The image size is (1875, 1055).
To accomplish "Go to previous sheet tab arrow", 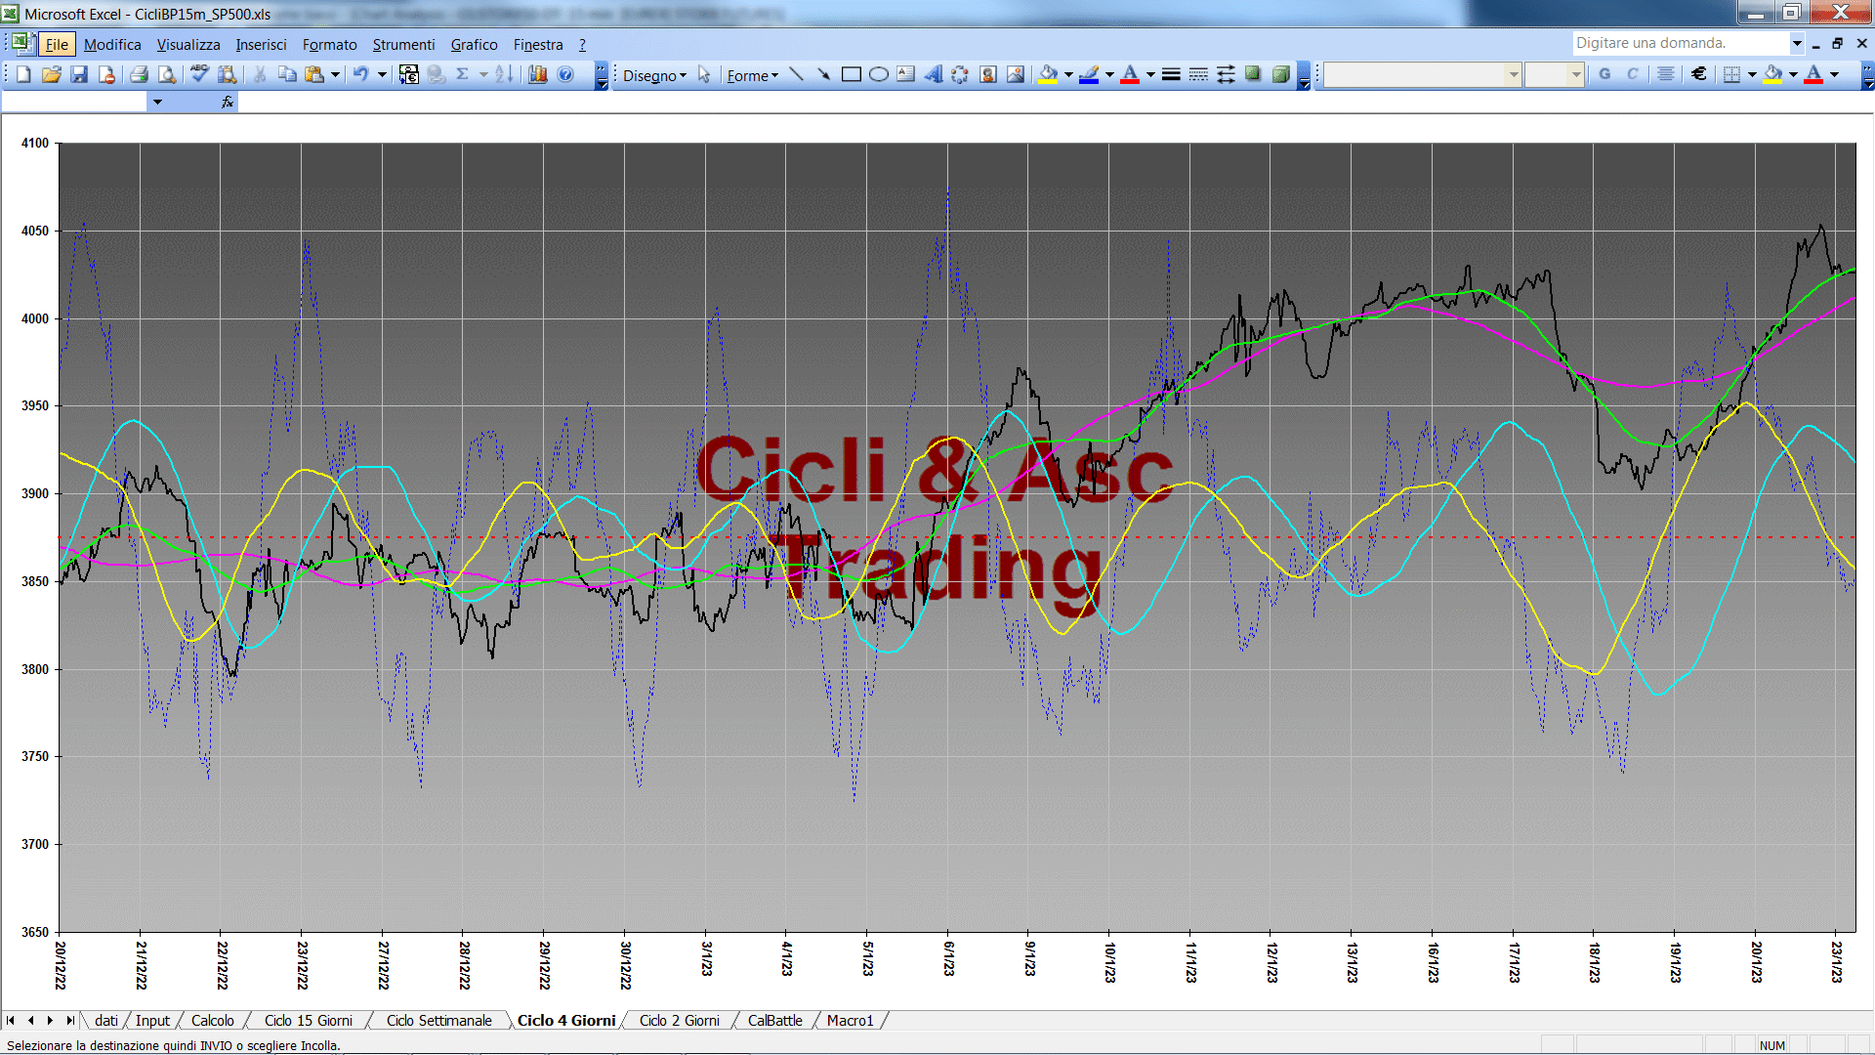I will point(31,1020).
